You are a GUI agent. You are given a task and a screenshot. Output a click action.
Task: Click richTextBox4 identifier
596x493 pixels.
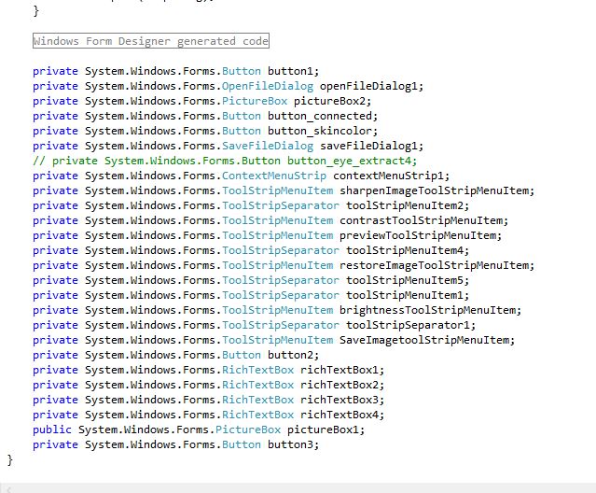pyautogui.click(x=340, y=415)
